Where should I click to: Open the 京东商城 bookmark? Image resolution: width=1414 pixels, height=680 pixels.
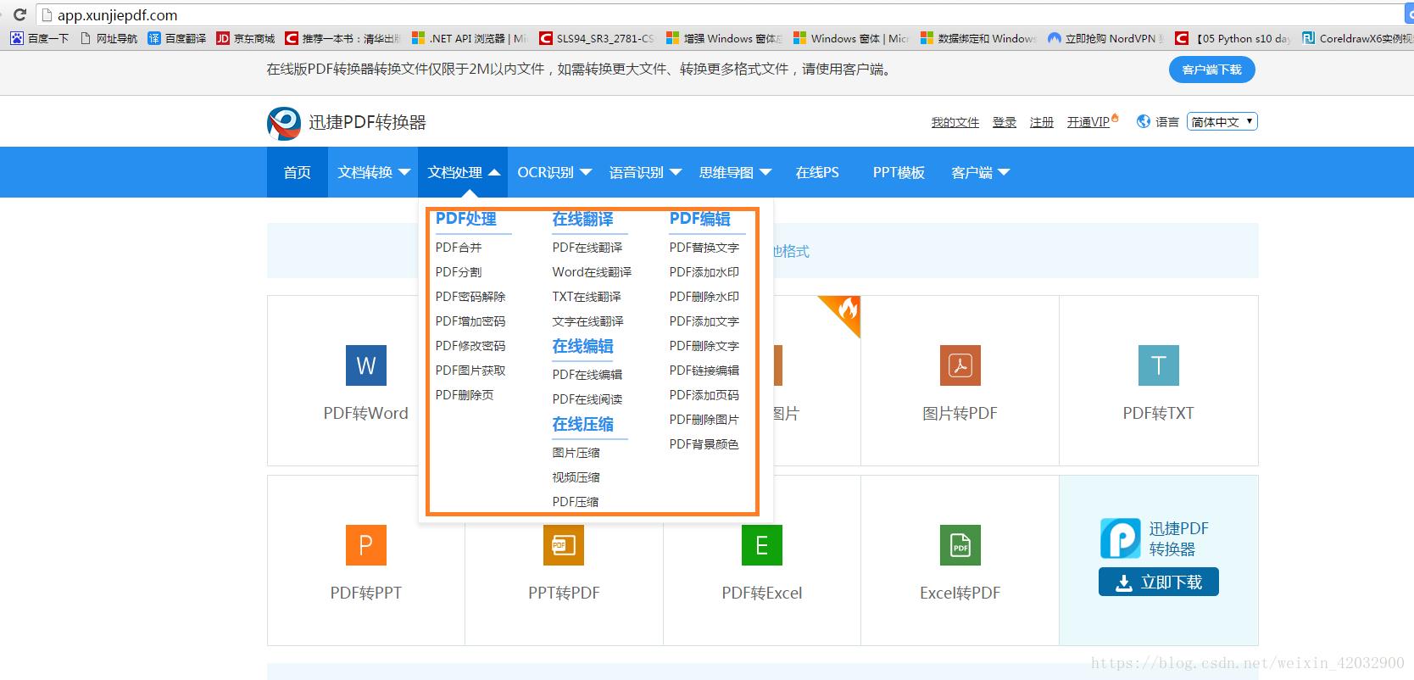click(246, 38)
